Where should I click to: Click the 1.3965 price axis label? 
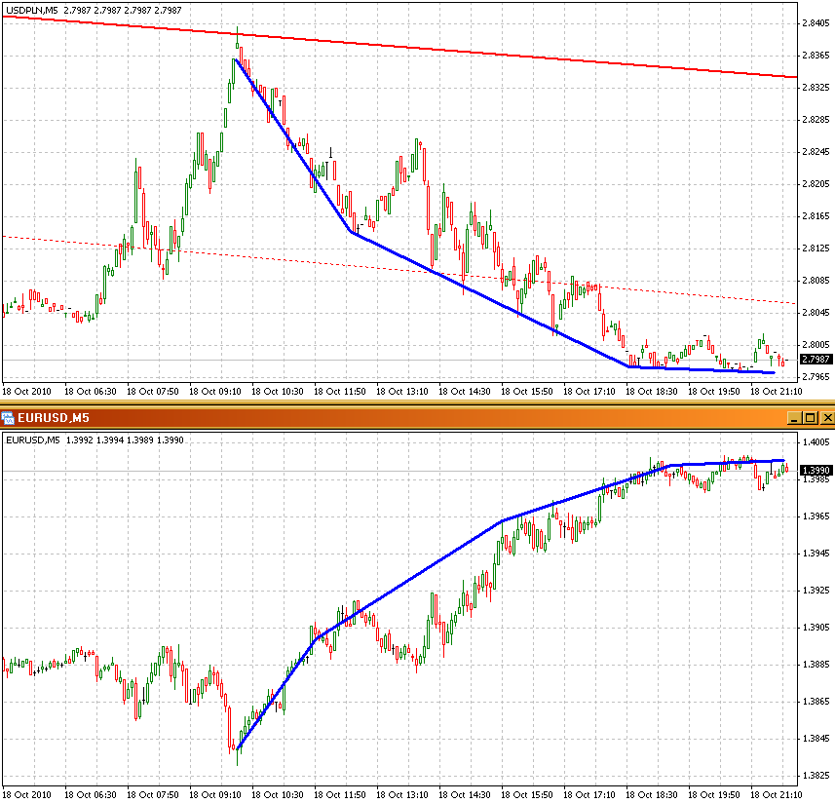816,516
